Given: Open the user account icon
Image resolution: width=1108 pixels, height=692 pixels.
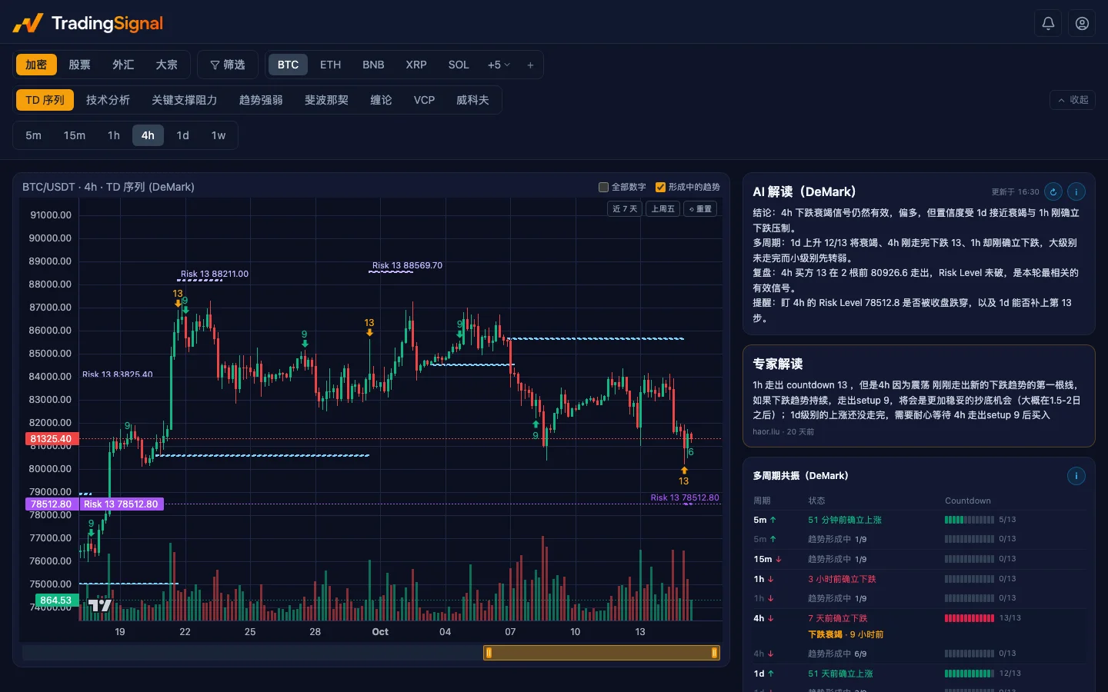Looking at the screenshot, I should coord(1082,23).
